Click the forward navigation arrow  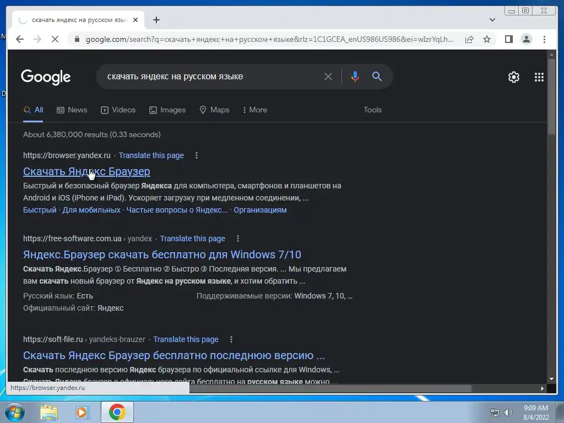point(37,39)
